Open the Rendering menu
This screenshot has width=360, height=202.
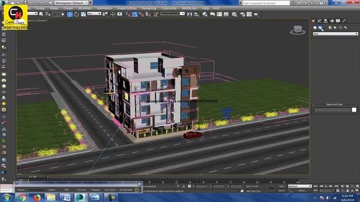pyautogui.click(x=149, y=8)
